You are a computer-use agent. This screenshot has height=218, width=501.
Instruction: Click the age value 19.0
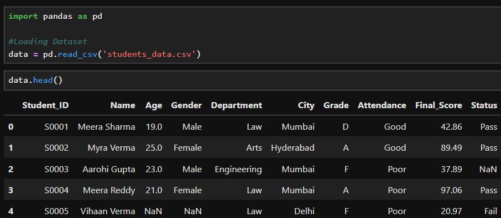(x=154, y=127)
